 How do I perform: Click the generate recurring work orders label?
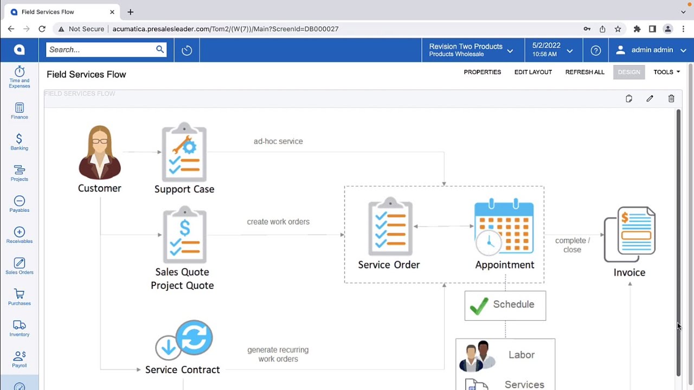click(x=278, y=354)
